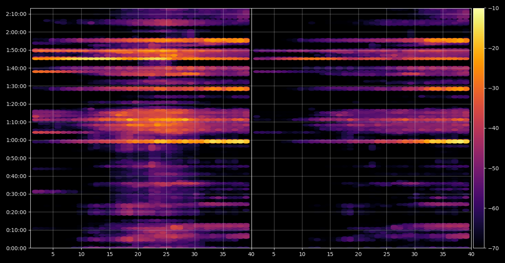Click the 1:40:00 y-axis time label
505x263 pixels.
(17, 68)
